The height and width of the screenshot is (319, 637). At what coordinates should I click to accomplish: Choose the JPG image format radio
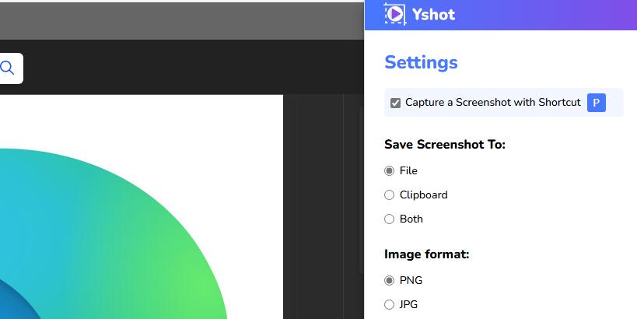390,304
